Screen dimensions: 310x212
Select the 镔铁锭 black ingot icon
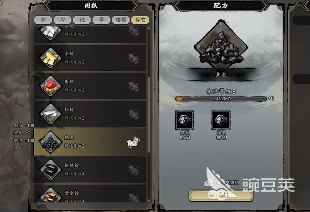point(51,170)
